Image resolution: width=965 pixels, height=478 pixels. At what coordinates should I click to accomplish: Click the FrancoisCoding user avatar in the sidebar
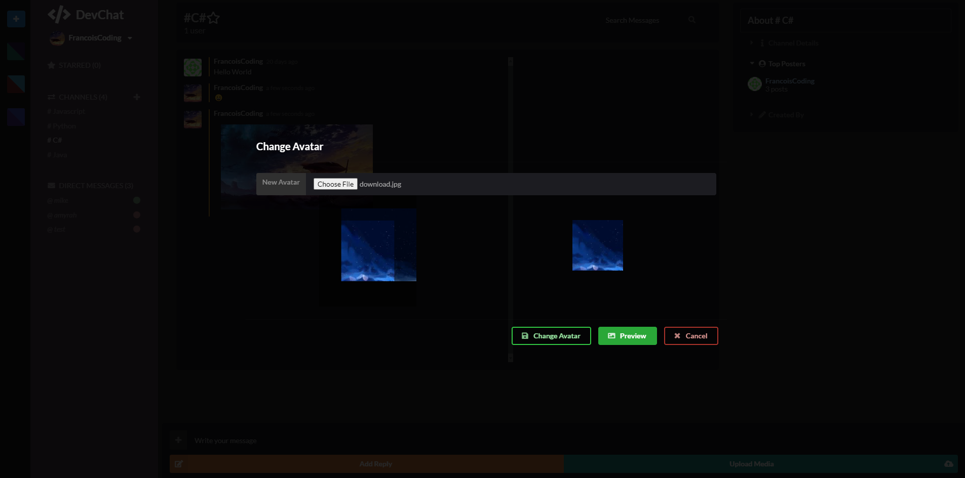(57, 38)
